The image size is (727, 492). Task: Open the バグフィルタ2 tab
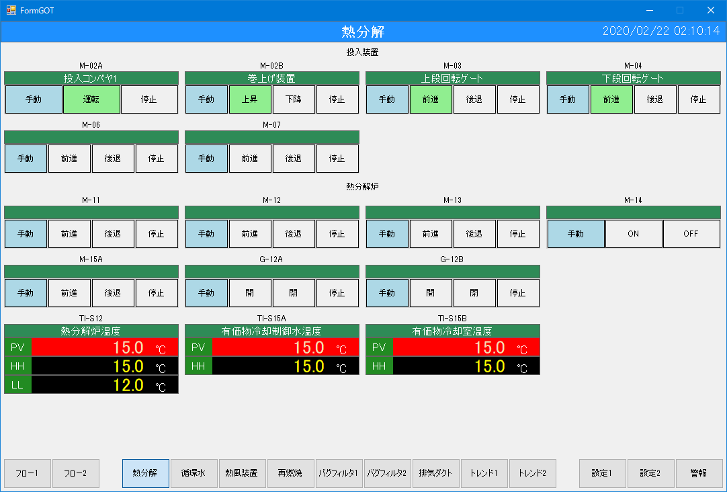[387, 473]
